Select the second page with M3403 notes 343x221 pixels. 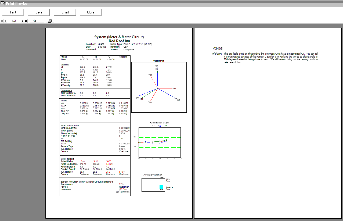(x=268, y=123)
